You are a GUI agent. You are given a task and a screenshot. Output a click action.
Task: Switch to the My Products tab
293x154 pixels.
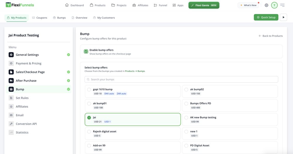pos(17,18)
